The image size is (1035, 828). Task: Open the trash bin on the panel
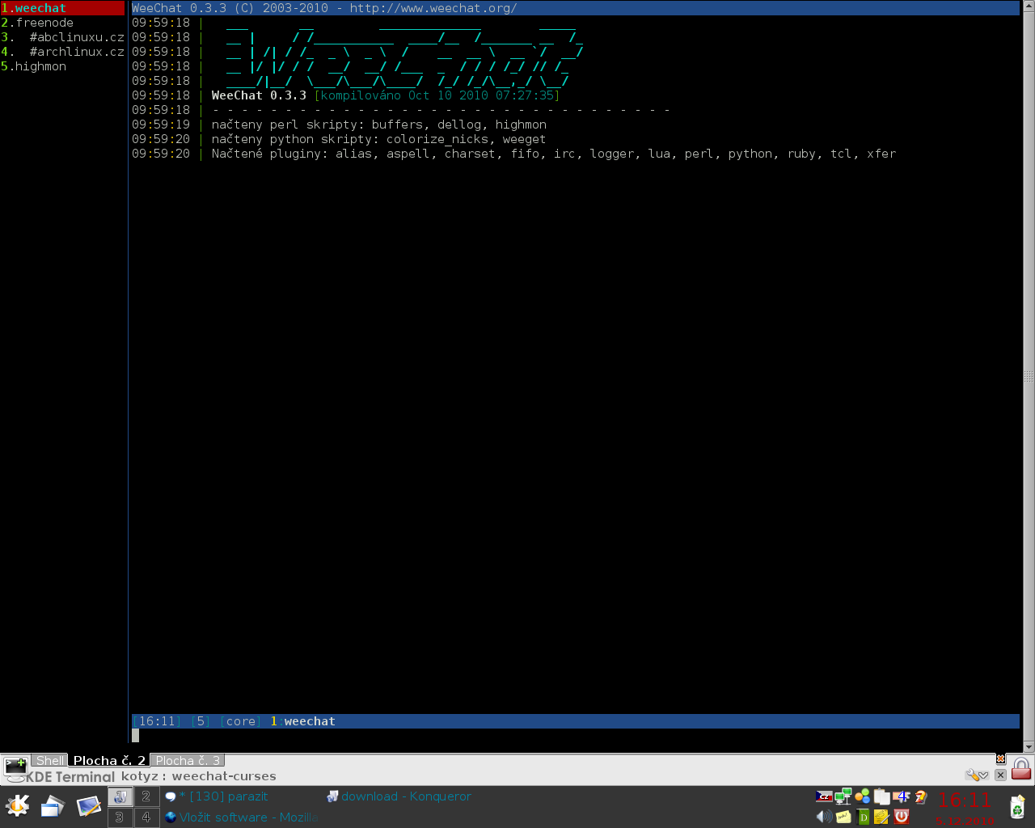point(1017,807)
